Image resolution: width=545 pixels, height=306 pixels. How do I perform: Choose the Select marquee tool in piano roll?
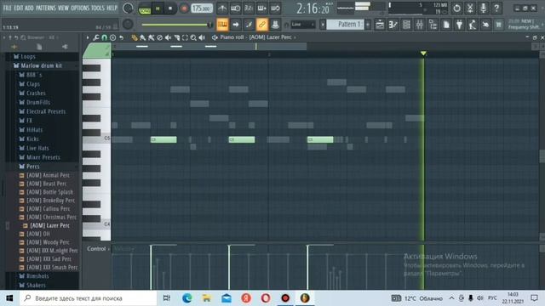point(185,37)
